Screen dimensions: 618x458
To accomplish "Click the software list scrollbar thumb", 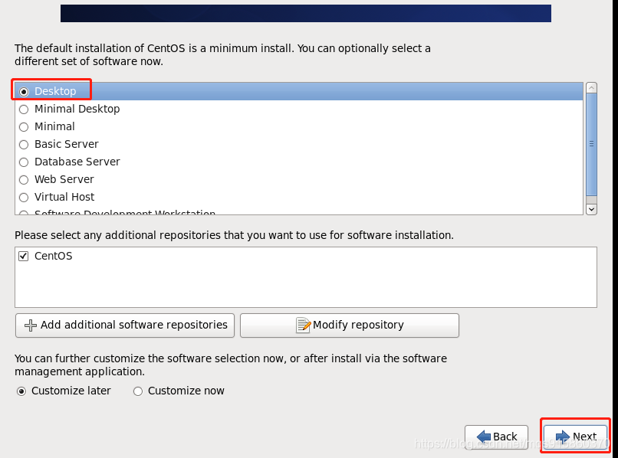I will pos(592,145).
